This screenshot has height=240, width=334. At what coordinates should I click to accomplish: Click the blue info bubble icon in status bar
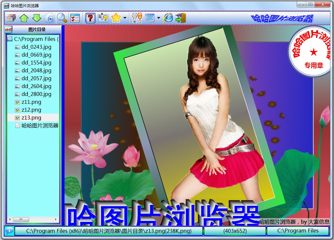coord(9,231)
